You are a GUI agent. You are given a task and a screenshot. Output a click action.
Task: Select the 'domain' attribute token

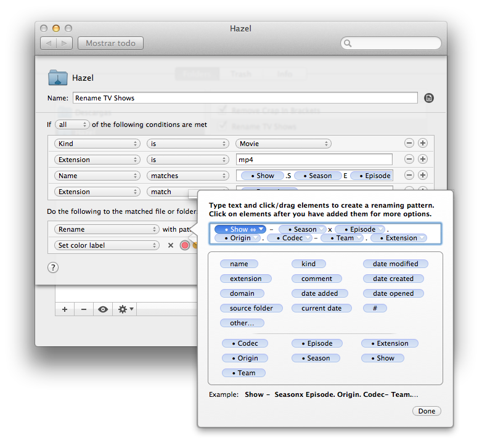pyautogui.click(x=242, y=293)
